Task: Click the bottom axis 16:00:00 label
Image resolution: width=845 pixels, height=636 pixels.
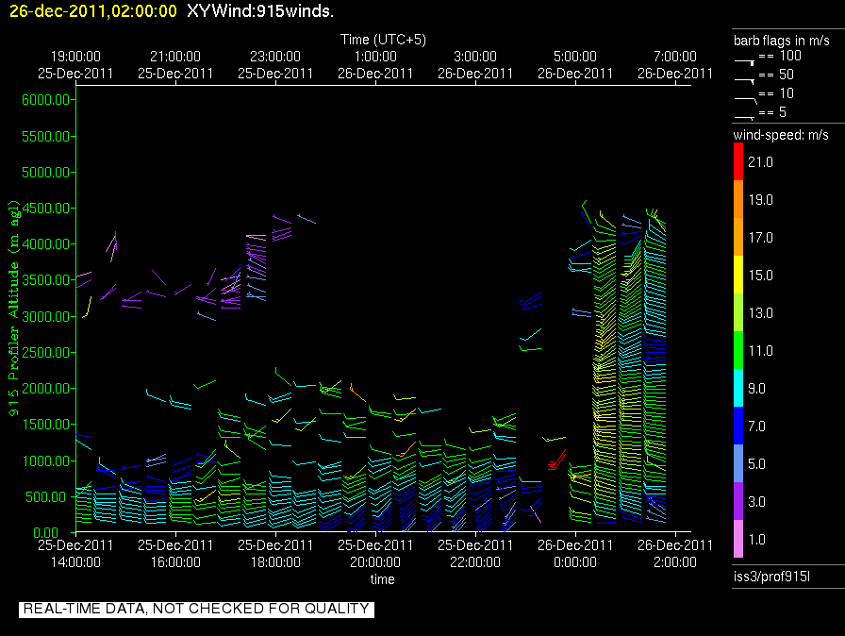Action: coord(175,562)
